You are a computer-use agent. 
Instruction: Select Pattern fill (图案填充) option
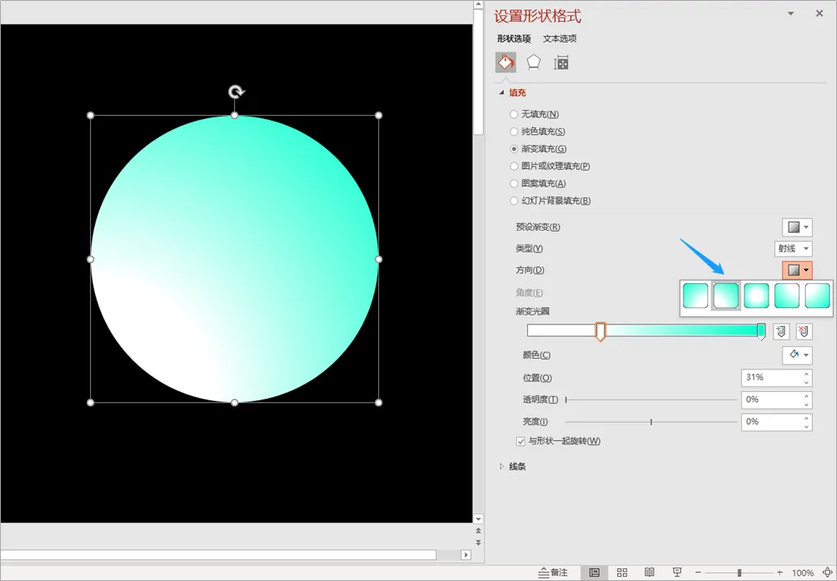coord(538,183)
